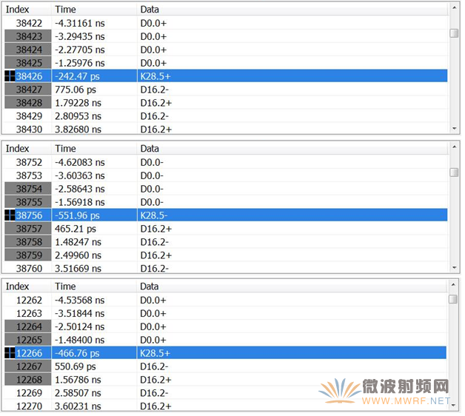
Task: Select index cell 12263
Action: 29,313
